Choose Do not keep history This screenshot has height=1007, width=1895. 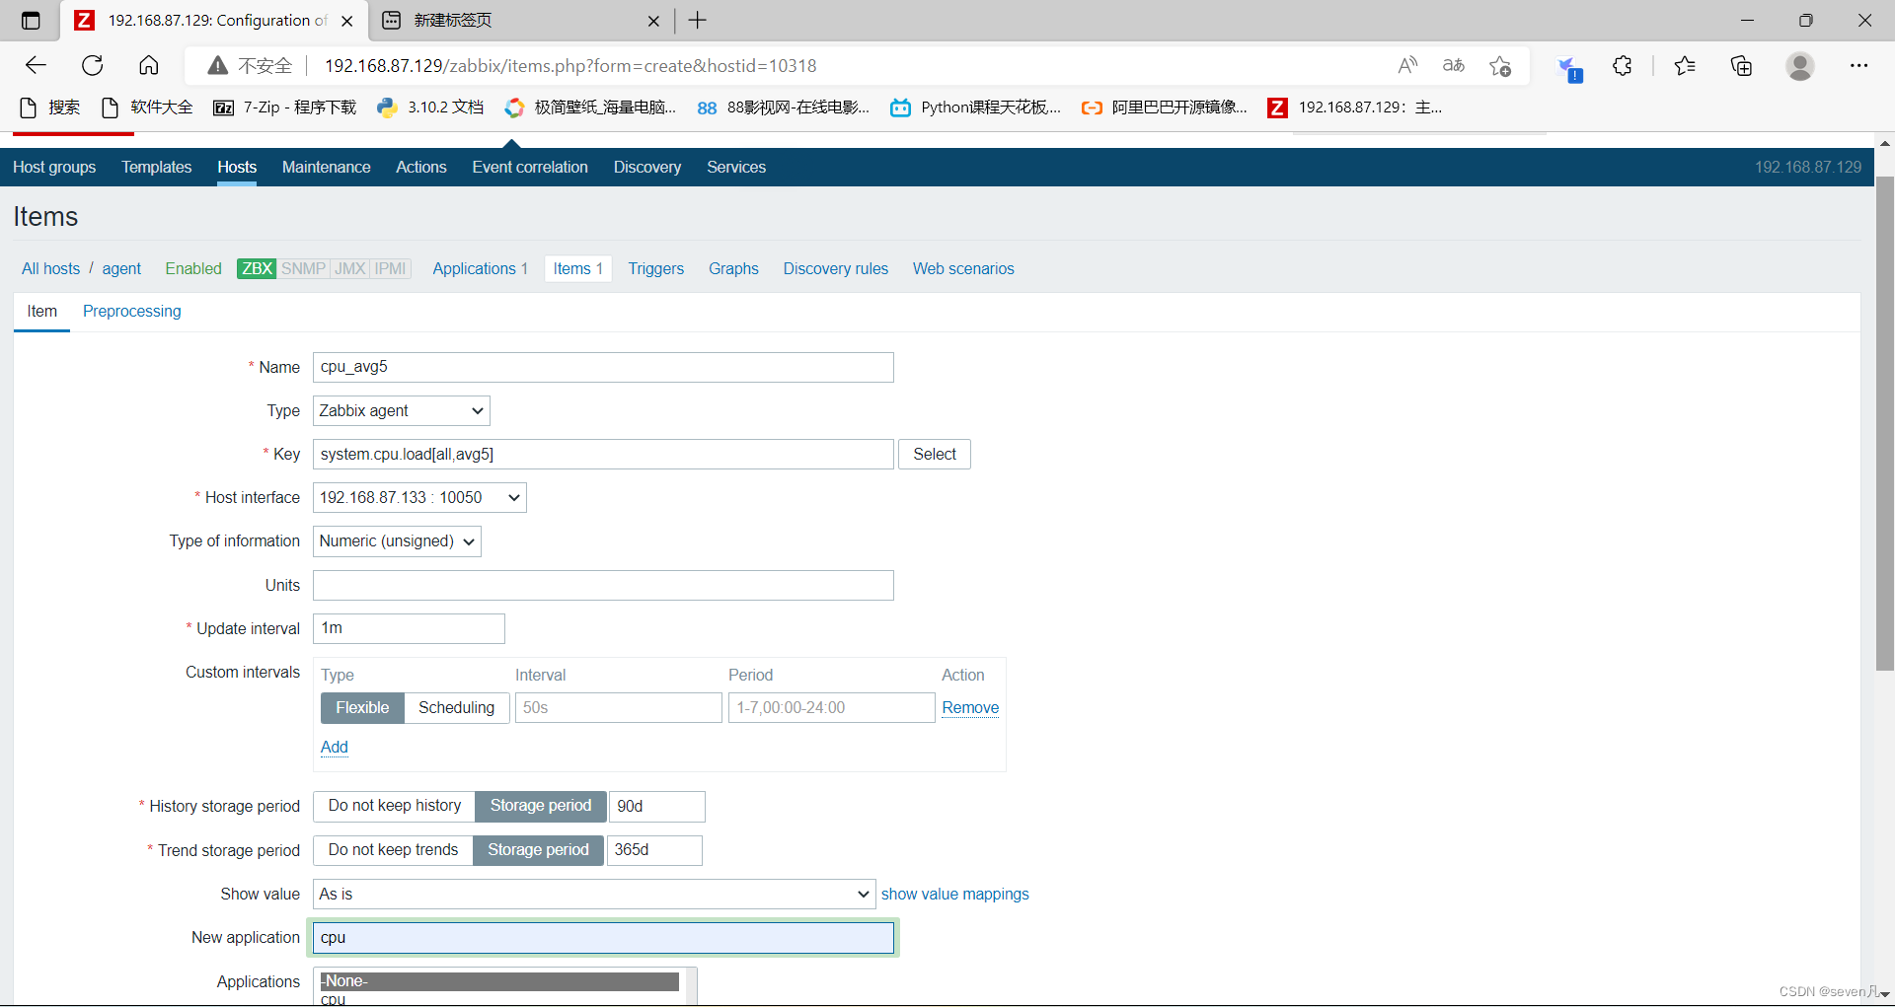click(395, 806)
